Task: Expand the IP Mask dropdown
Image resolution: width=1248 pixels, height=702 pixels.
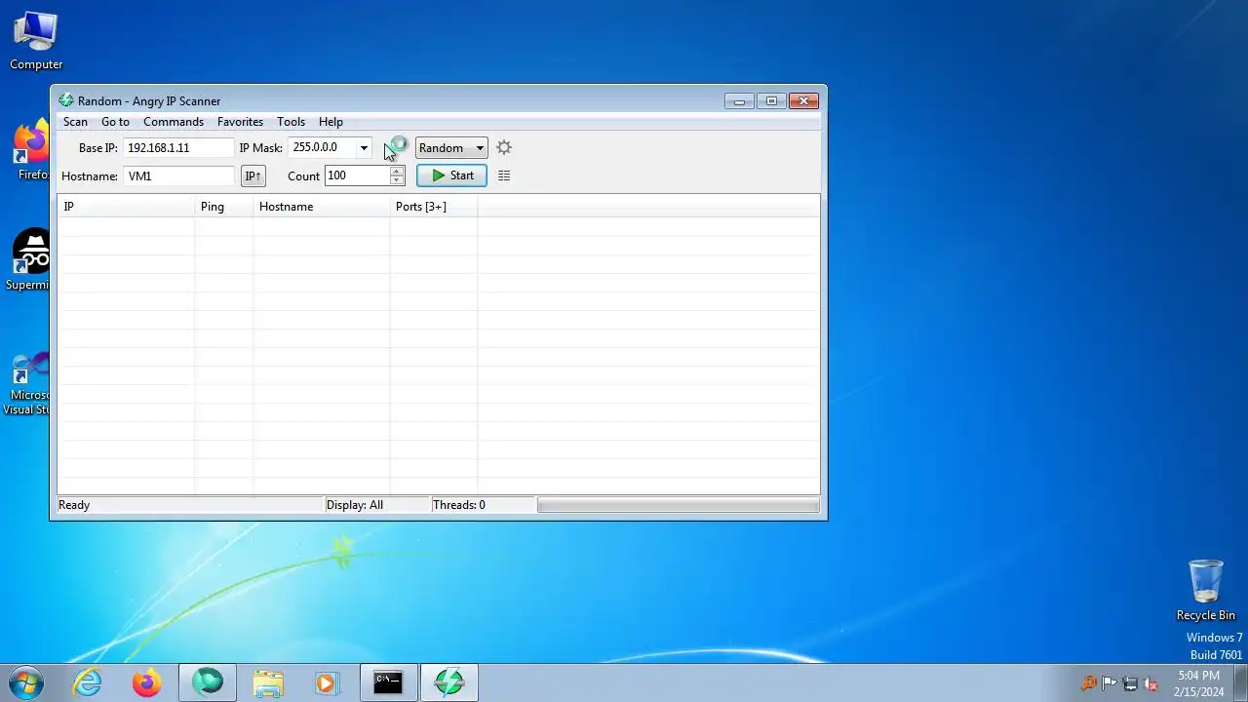Action: [x=364, y=148]
